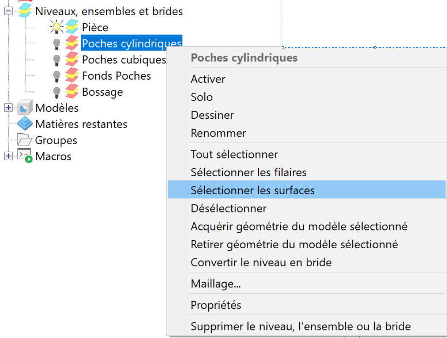Screen dimensions: 447x338
Task: Click the Bossage level icon
Action: 72,92
